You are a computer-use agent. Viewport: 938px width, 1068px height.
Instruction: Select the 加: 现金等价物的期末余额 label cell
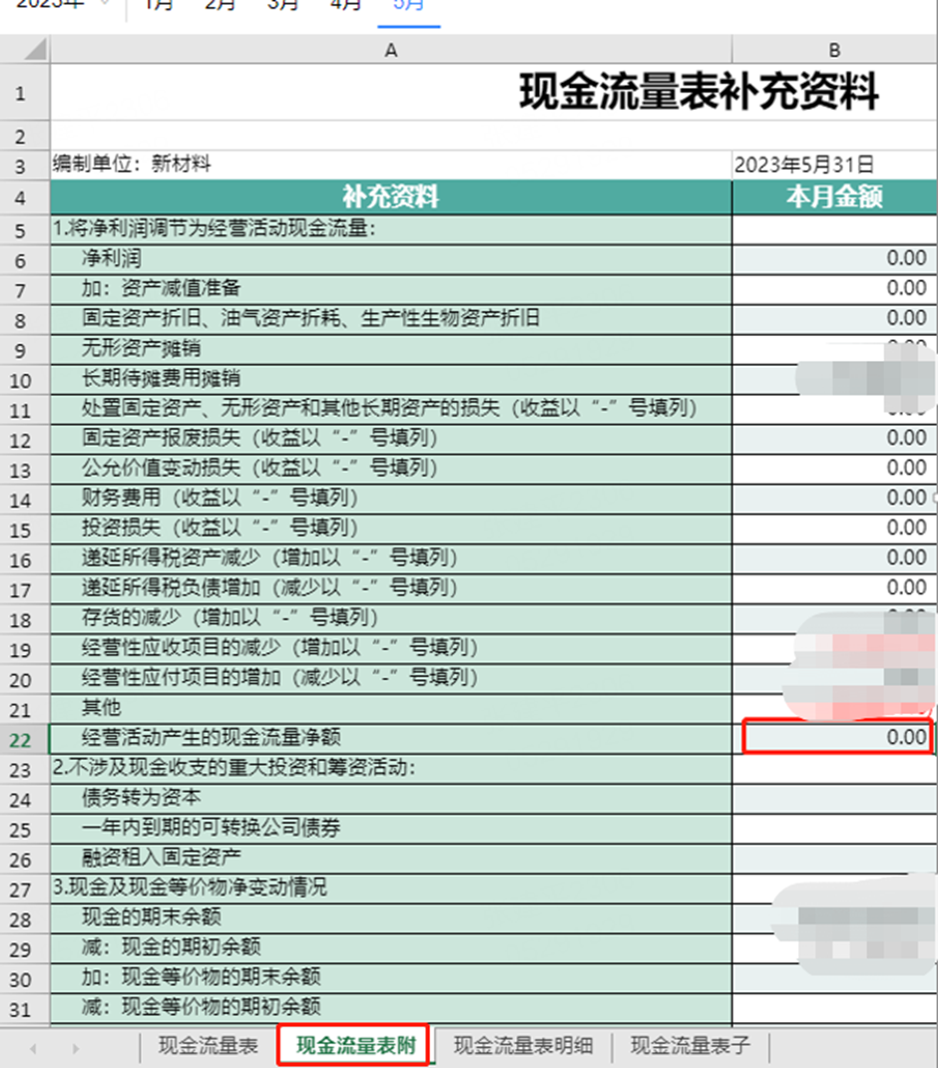pos(390,978)
